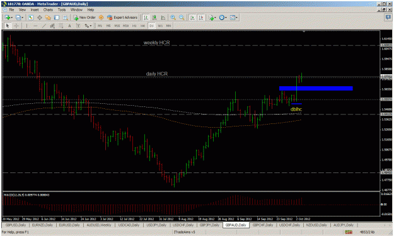Toggle the Terminal panel
The image size is (394, 236).
(x=57, y=17)
